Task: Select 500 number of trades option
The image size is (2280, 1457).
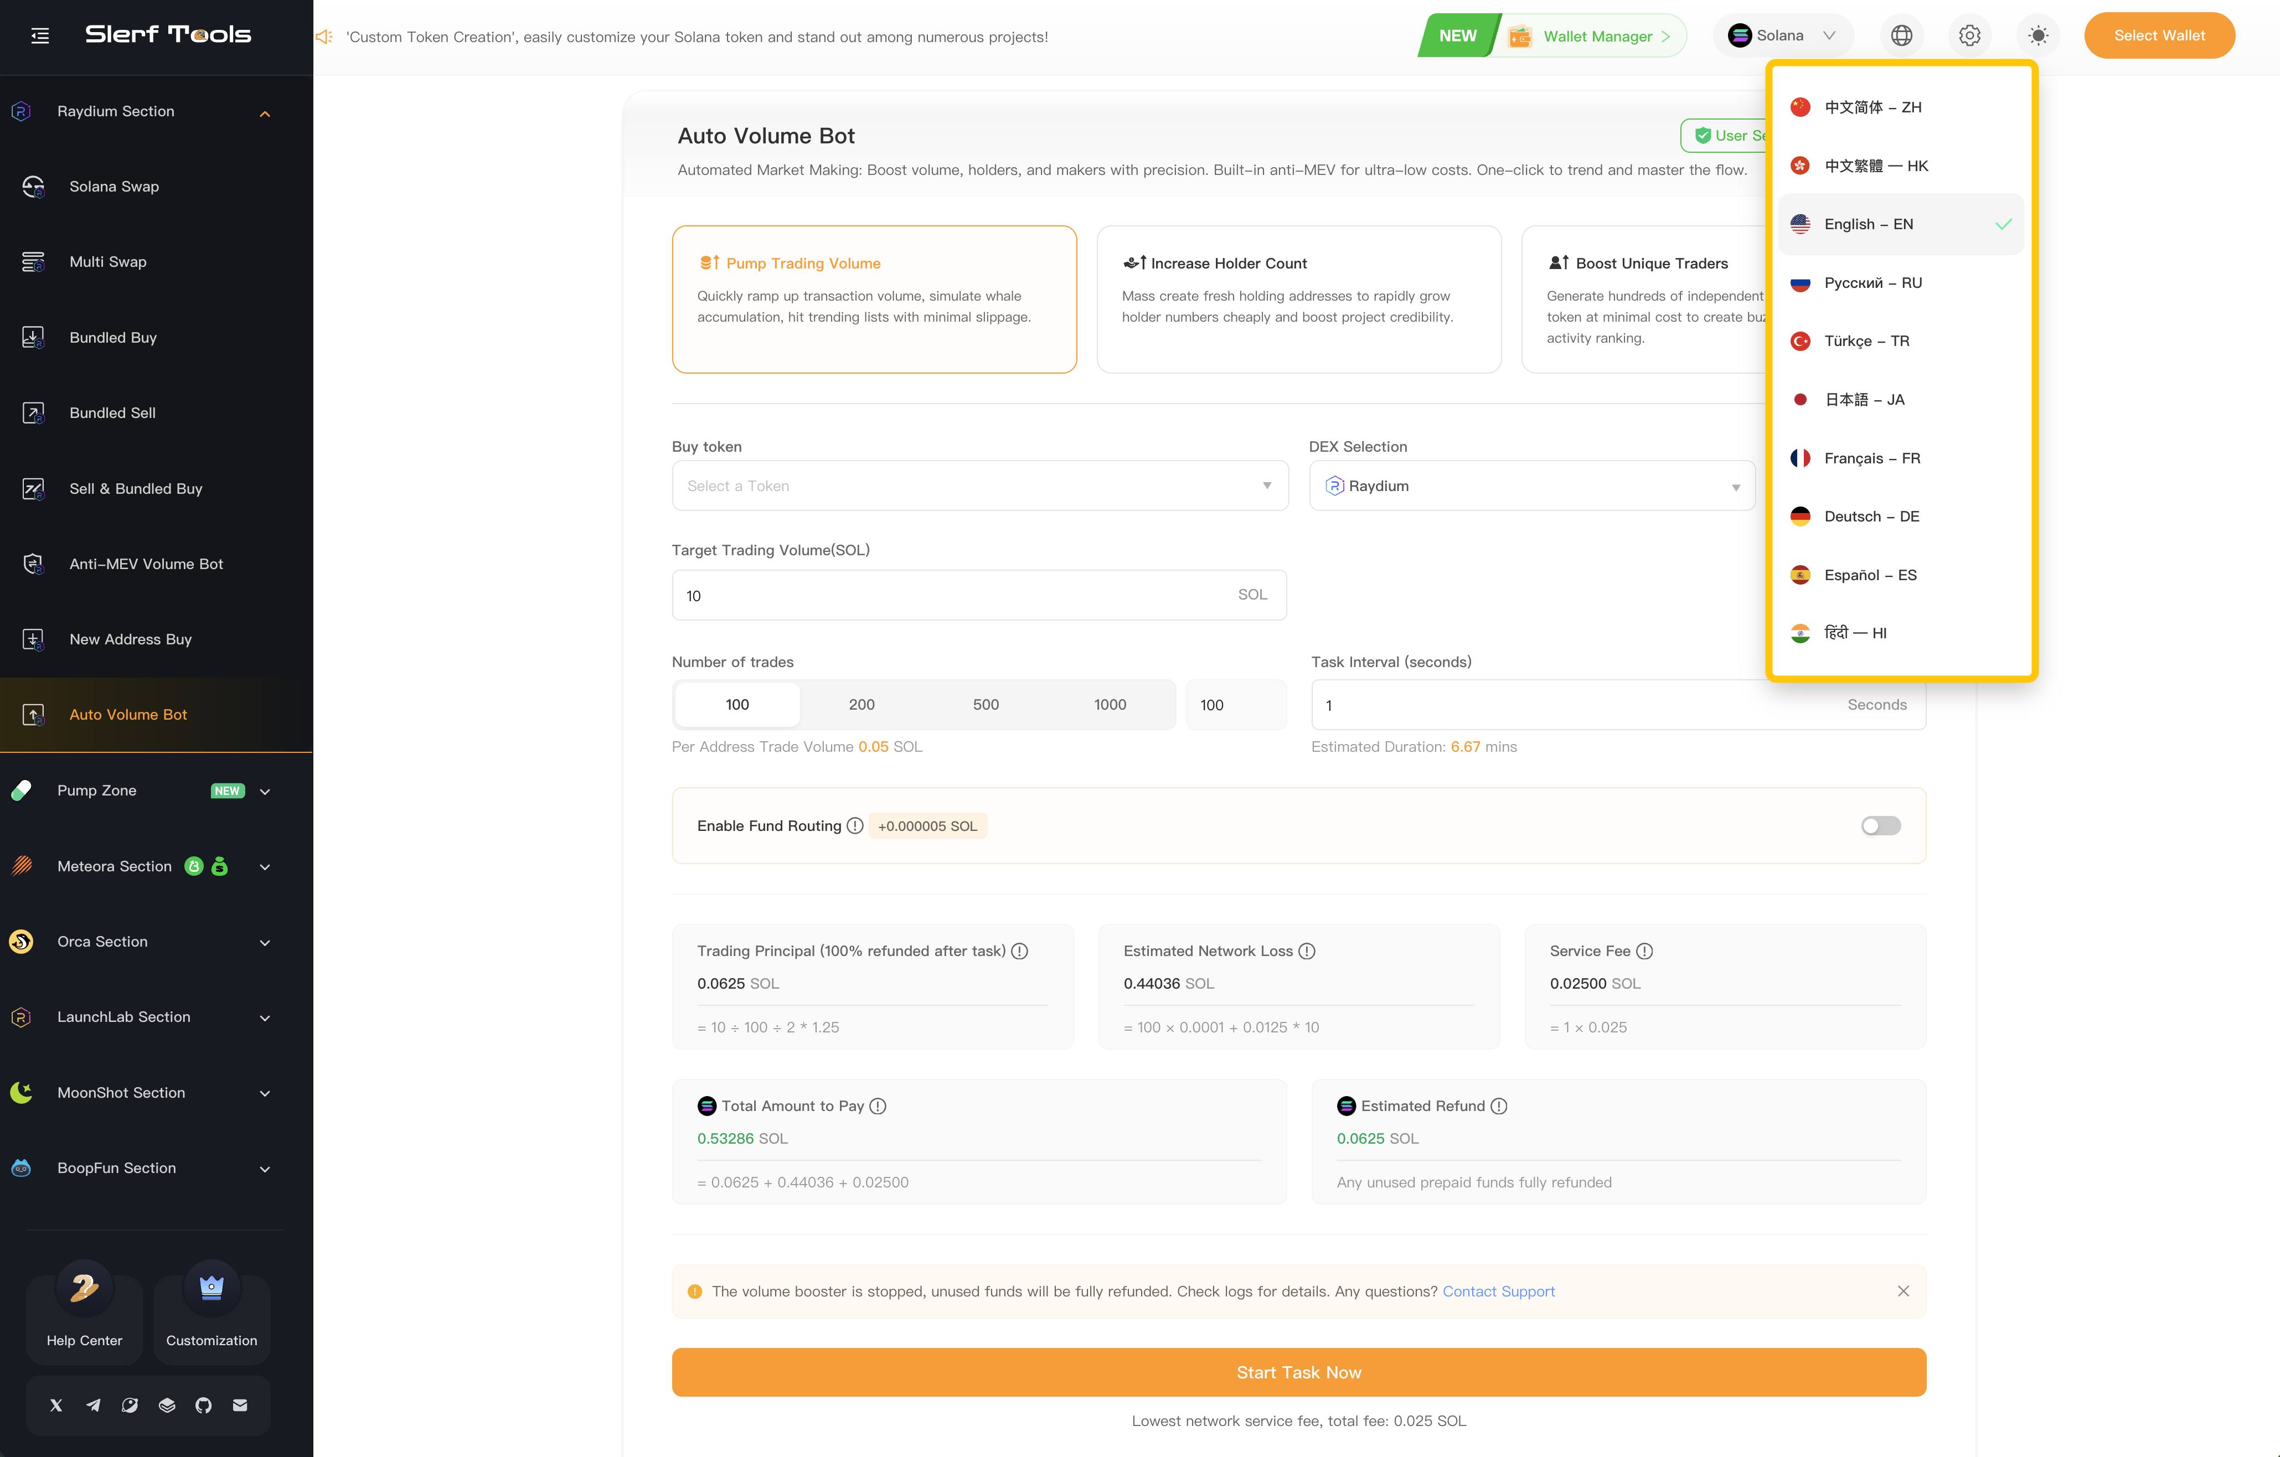Action: click(x=986, y=704)
